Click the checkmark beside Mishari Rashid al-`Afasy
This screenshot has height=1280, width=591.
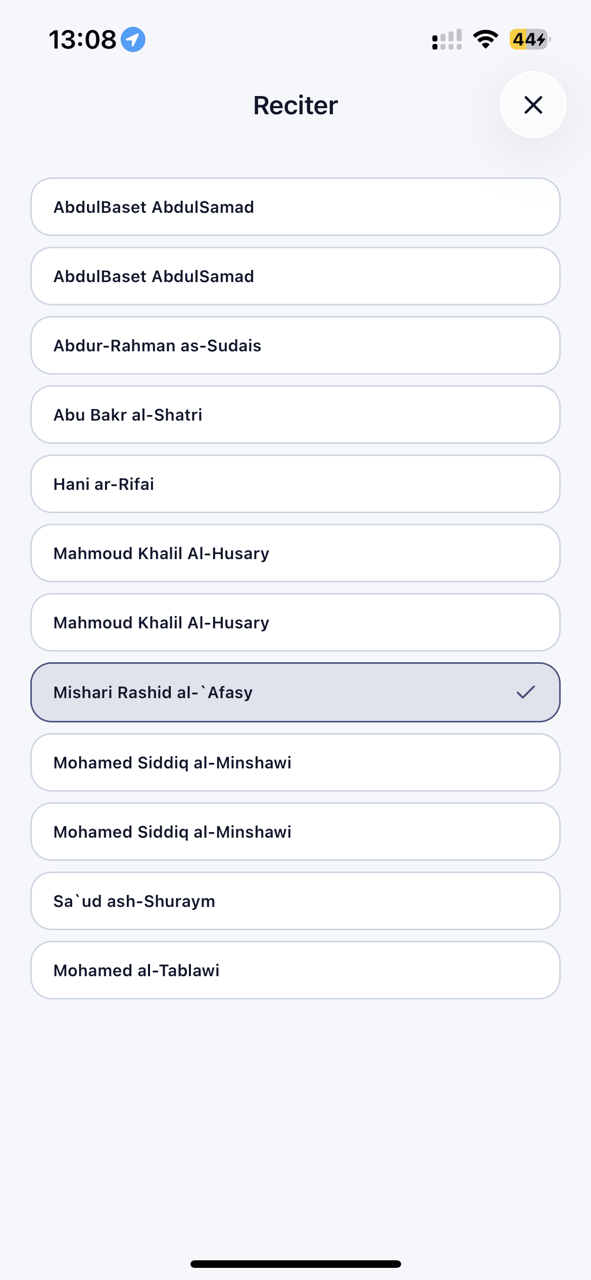click(x=526, y=692)
